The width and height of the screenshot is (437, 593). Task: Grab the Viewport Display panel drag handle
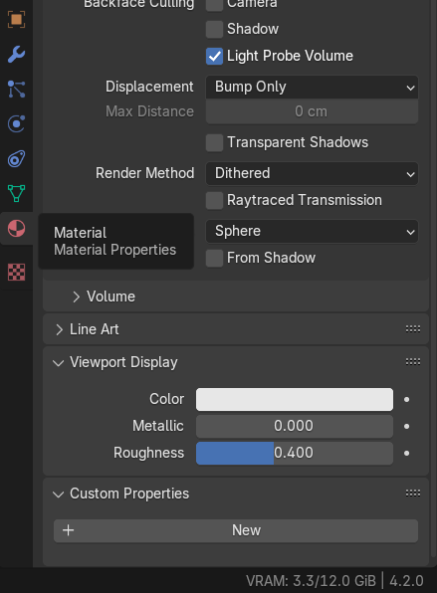413,362
